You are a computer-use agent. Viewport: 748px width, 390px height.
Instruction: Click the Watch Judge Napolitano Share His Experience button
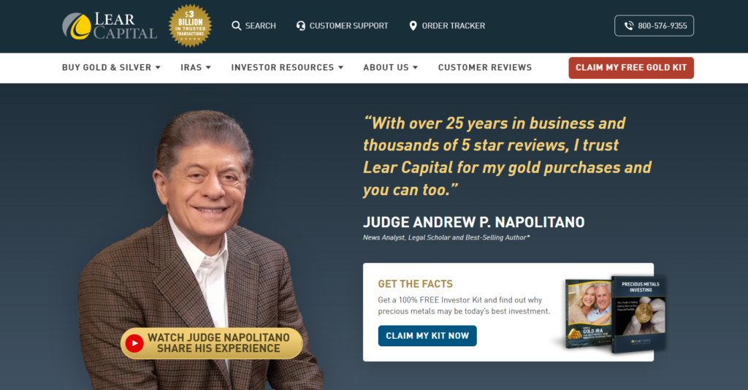click(x=212, y=343)
